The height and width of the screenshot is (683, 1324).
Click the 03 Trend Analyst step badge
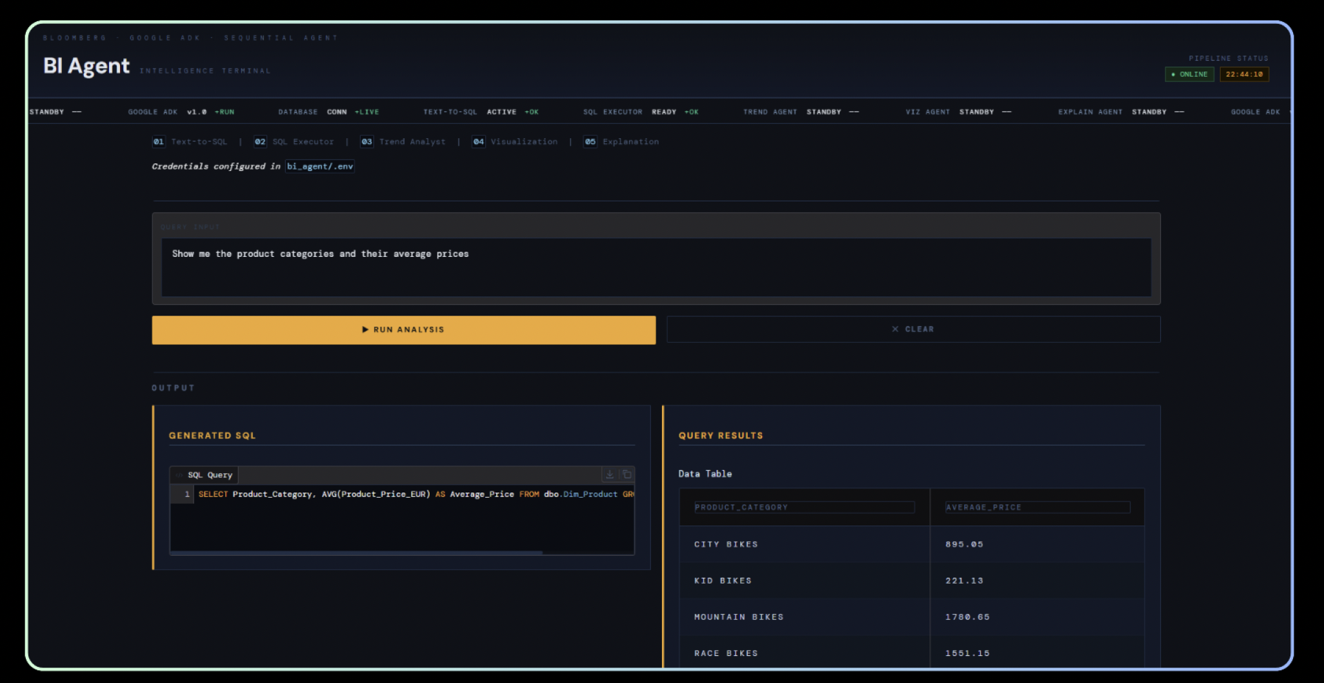click(366, 142)
